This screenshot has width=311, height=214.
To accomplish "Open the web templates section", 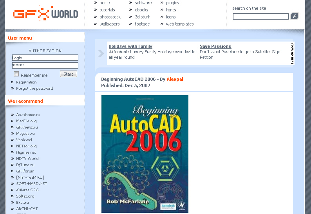I will (x=180, y=24).
